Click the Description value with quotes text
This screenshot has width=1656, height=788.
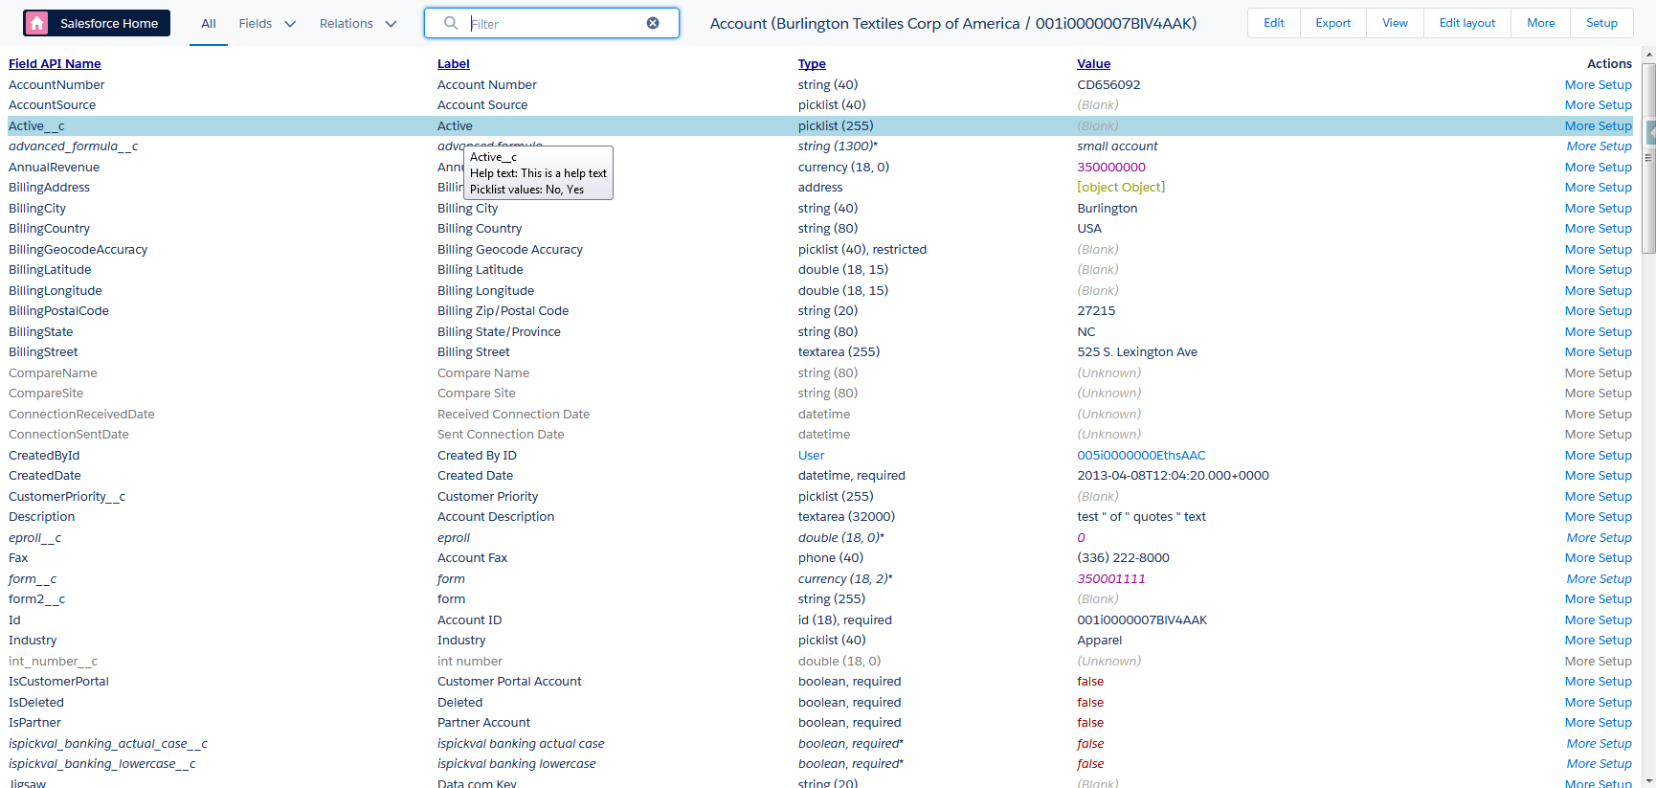pyautogui.click(x=1141, y=517)
